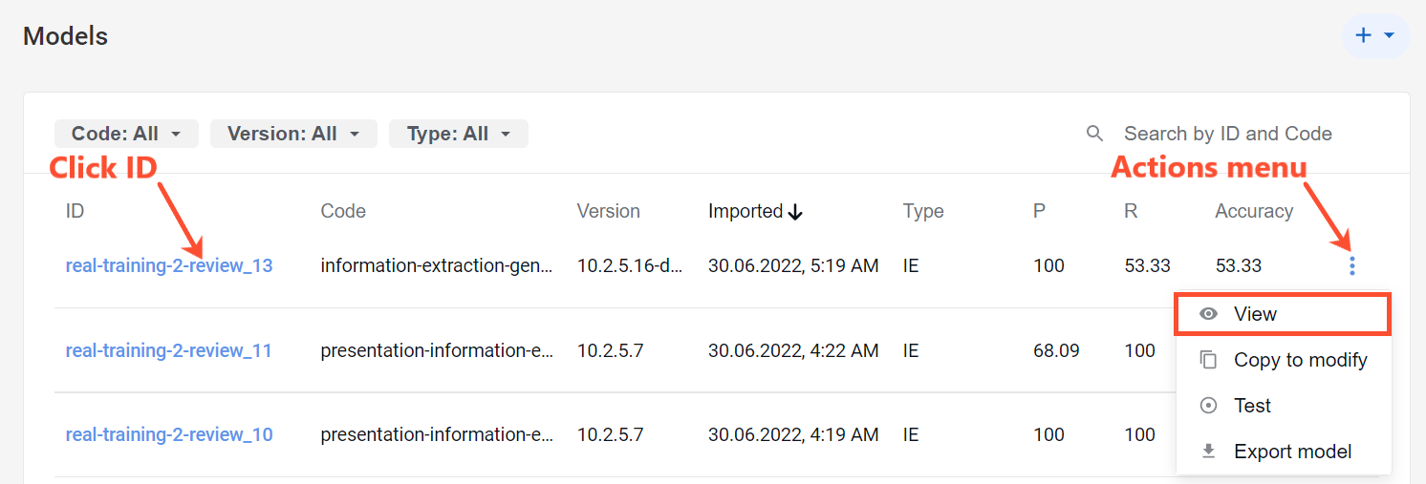Select the 30.06.2022, 4:22 AM cell

pos(793,350)
